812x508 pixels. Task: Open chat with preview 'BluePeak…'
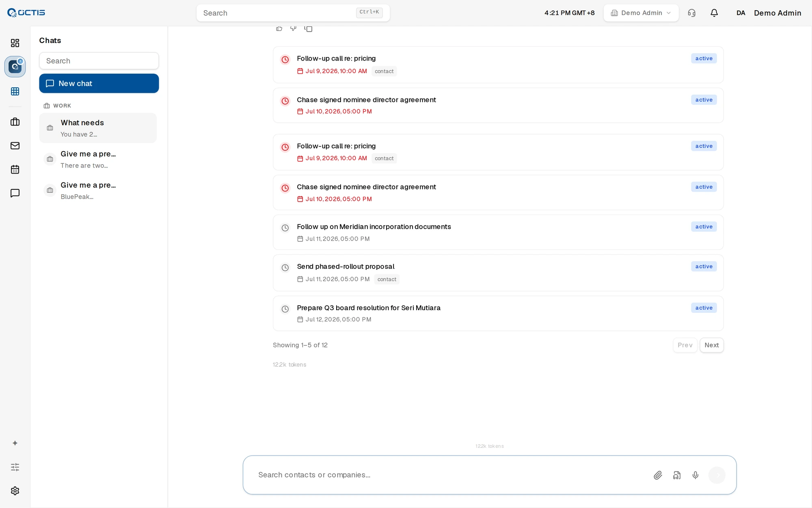point(98,191)
